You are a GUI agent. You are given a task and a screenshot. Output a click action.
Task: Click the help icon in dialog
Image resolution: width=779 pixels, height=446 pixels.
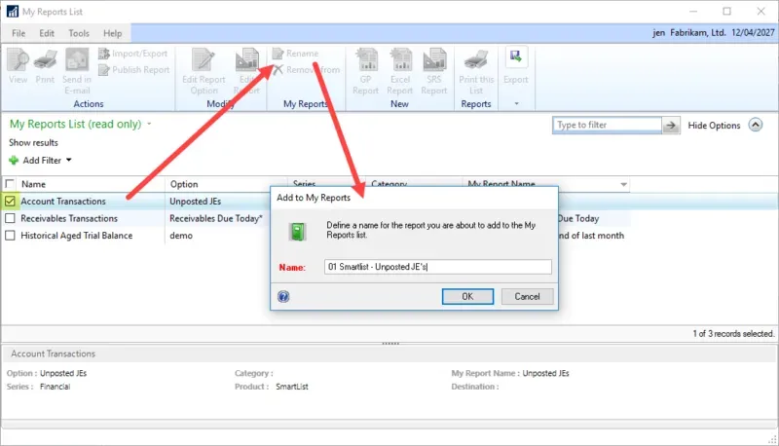pyautogui.click(x=283, y=296)
